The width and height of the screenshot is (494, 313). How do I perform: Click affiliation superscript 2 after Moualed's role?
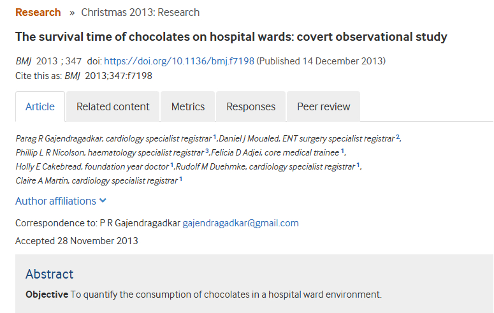[x=398, y=136]
